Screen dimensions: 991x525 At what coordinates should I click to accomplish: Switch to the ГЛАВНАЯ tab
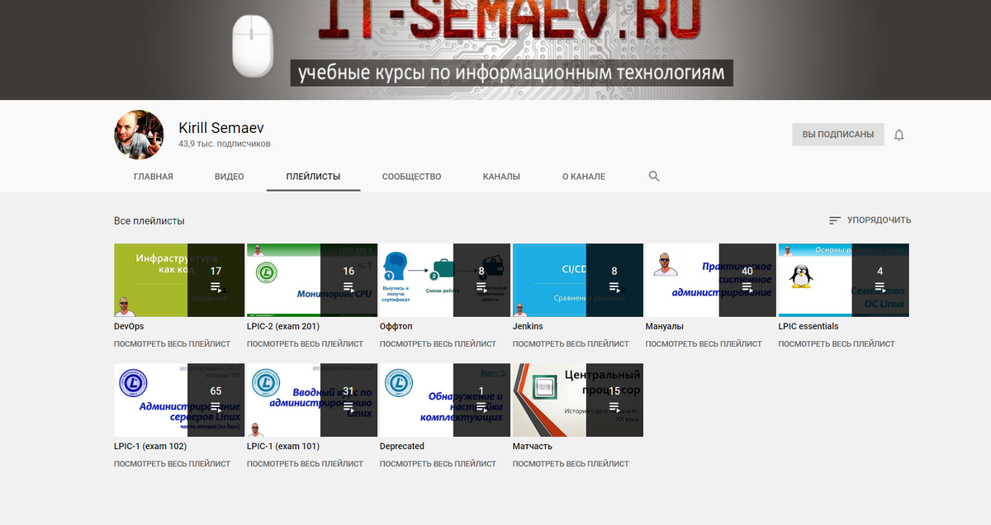154,177
